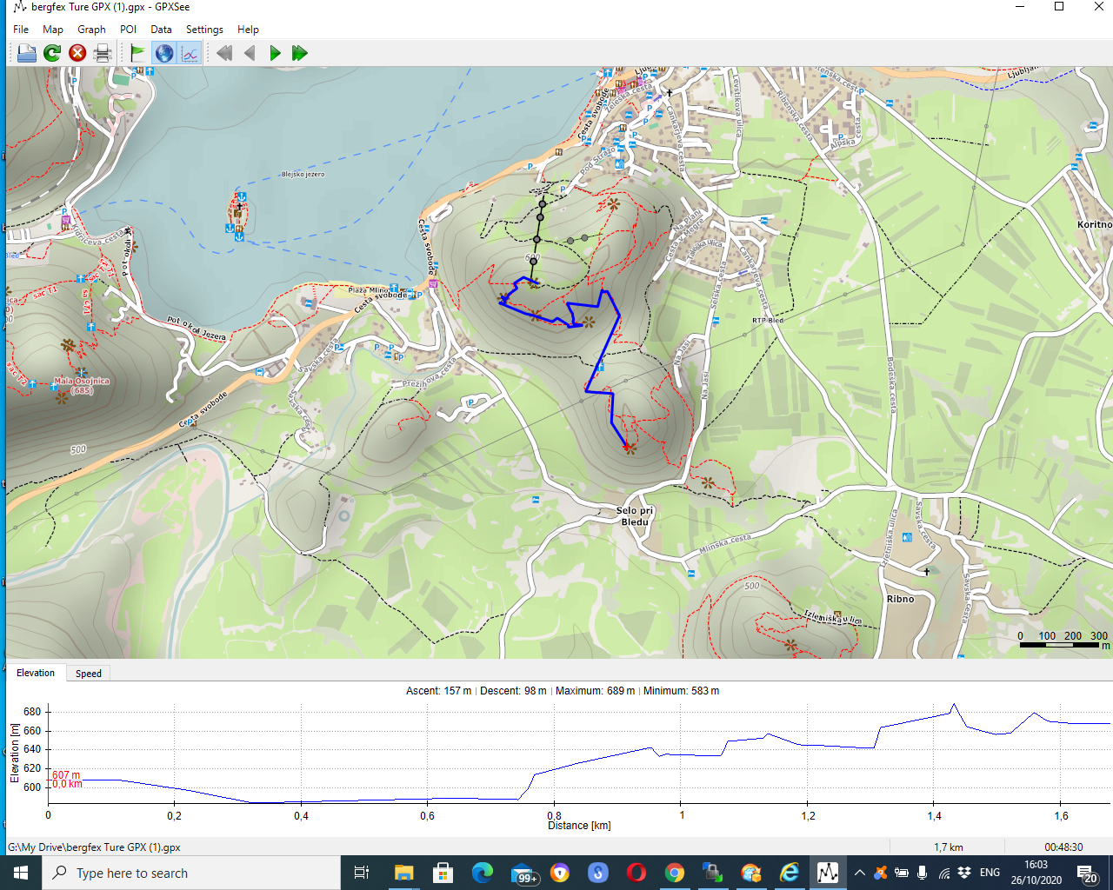Go to the next file arrow

tap(275, 53)
